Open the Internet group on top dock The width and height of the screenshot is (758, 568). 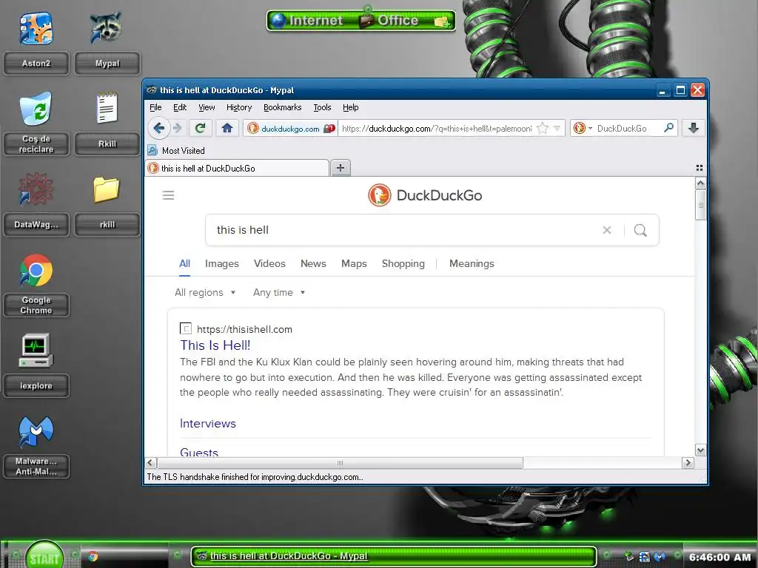(x=308, y=20)
